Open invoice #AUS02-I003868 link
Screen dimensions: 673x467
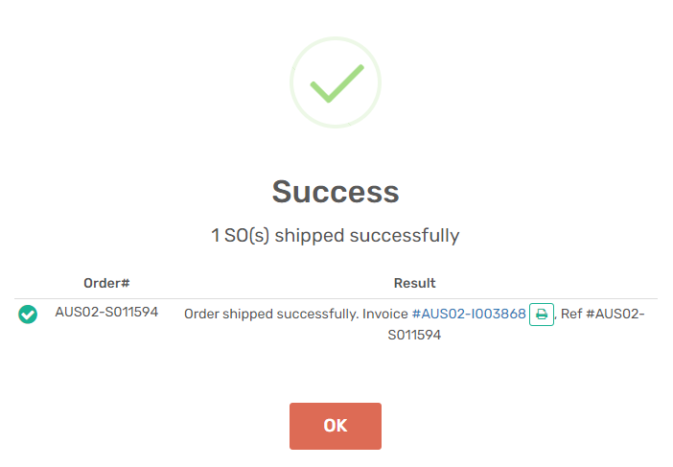[x=469, y=314]
